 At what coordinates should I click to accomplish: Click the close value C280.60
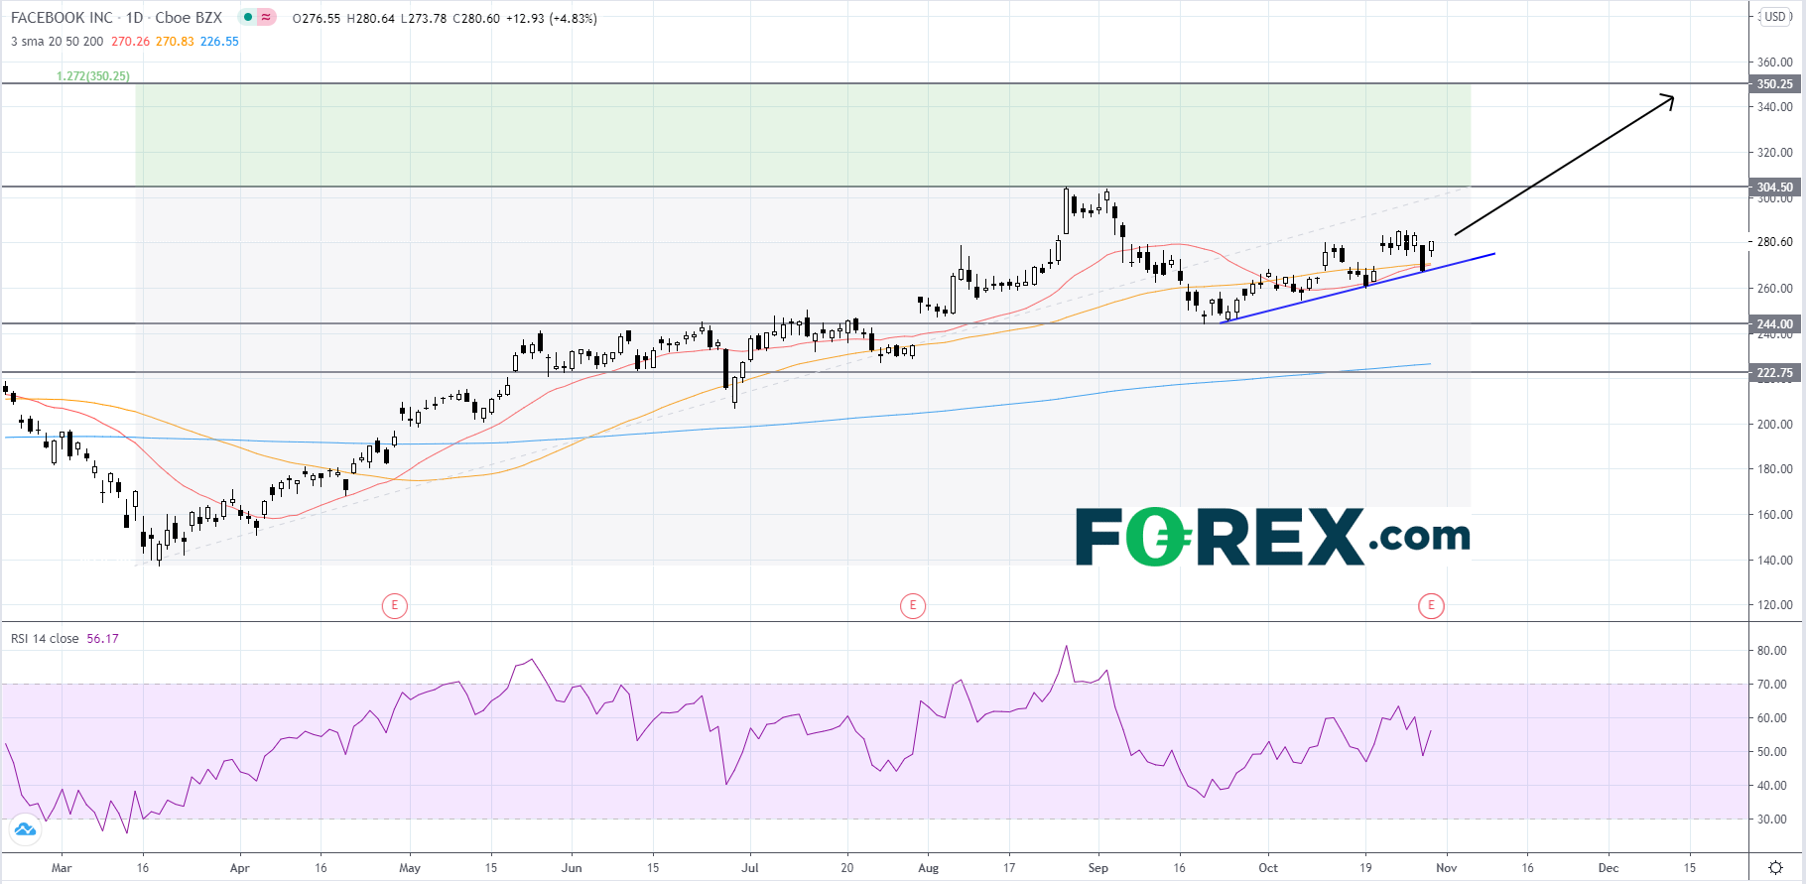coord(476,18)
